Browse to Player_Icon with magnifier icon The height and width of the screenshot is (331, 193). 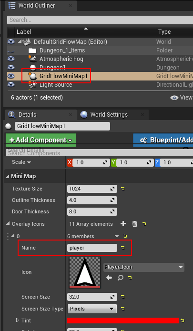[121, 278]
